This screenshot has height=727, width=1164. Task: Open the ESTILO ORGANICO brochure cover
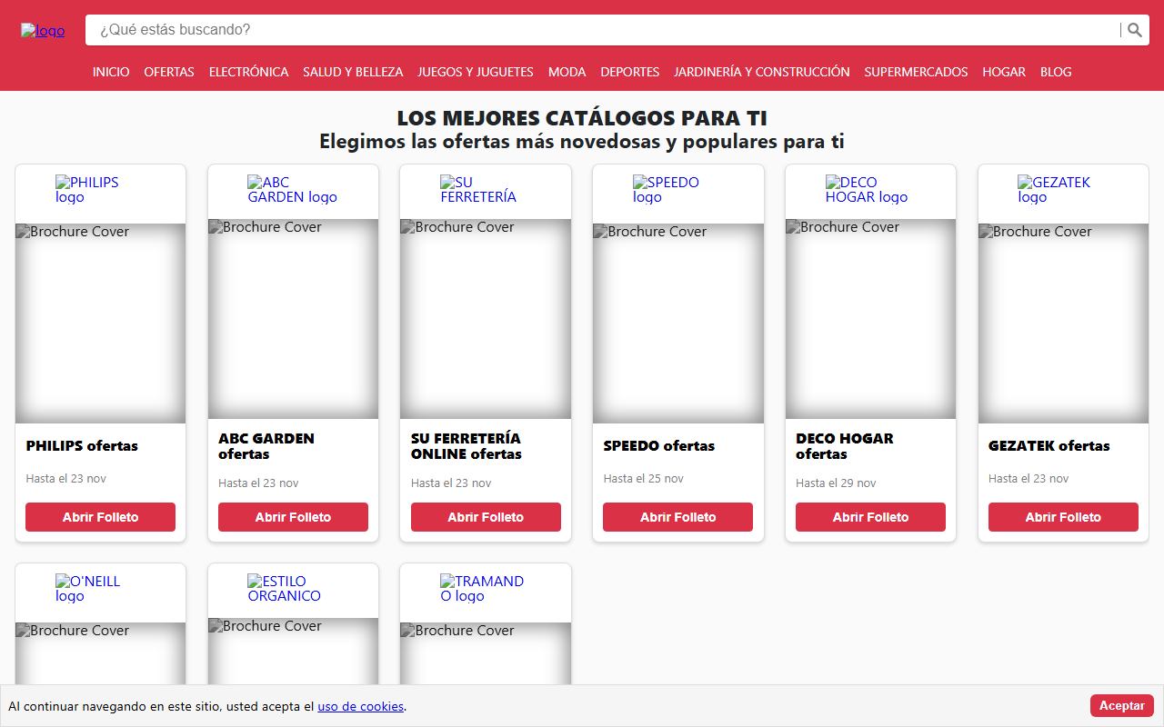coord(293,652)
